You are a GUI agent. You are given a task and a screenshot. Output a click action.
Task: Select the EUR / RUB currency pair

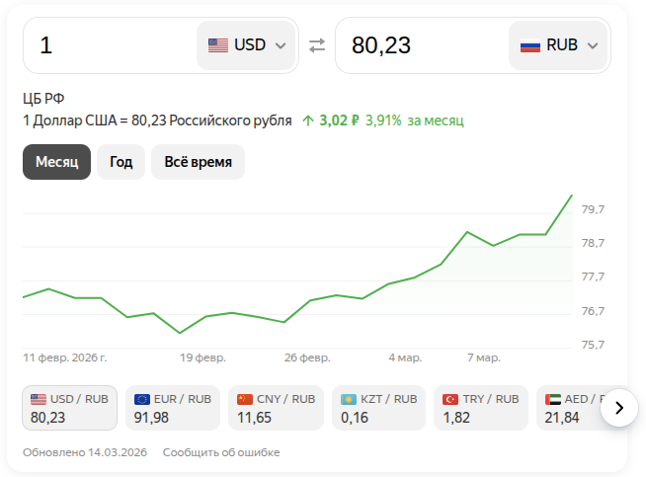(172, 408)
